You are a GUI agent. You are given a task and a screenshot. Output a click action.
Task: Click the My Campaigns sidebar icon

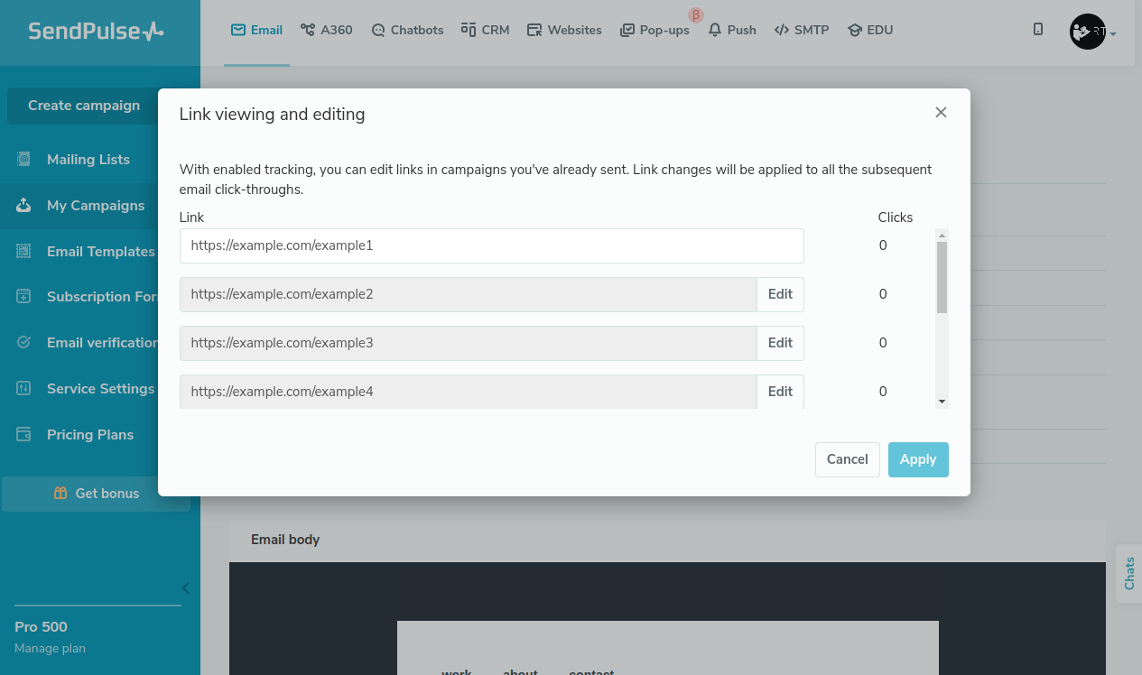24,206
